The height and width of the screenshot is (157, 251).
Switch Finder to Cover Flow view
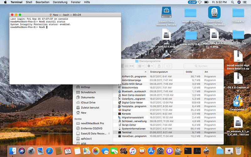point(131,66)
